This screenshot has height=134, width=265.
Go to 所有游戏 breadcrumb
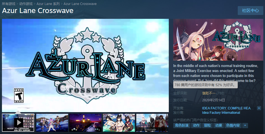pos(9,4)
